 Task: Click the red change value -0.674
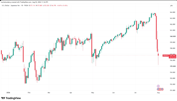tap(59, 5)
